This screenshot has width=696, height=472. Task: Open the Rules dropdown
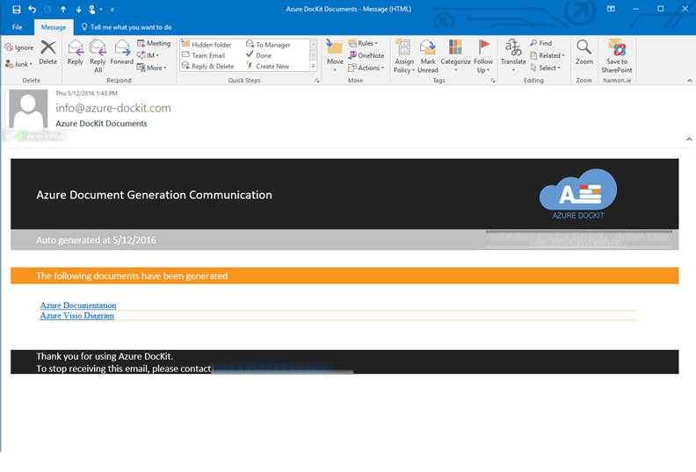(x=363, y=43)
